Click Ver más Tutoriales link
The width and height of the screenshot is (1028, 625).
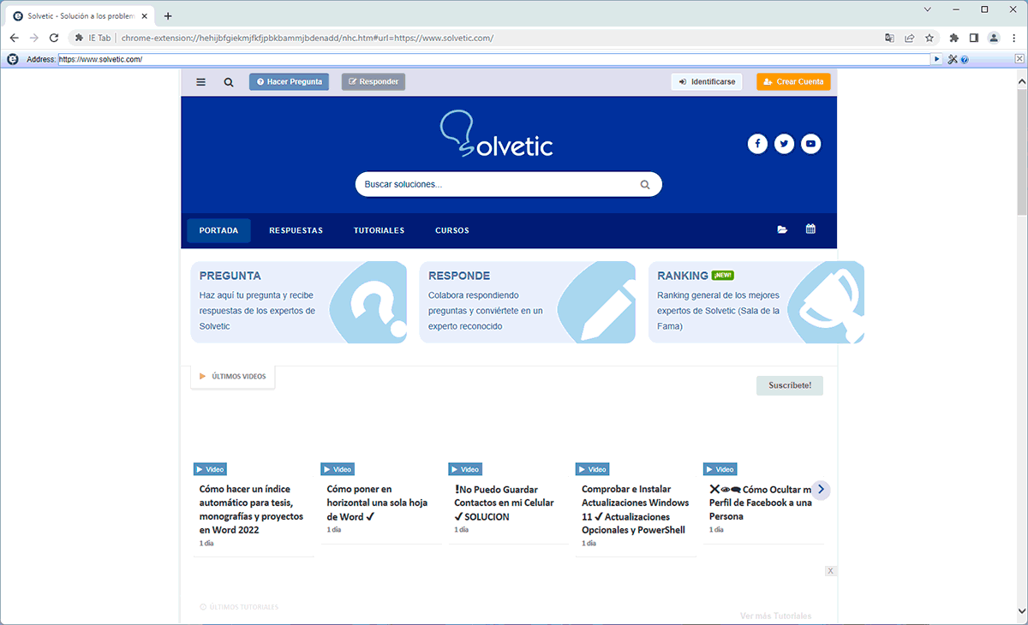775,616
